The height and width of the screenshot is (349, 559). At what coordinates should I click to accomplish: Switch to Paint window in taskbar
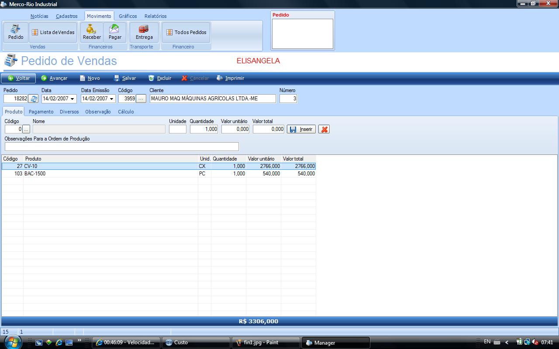pyautogui.click(x=266, y=342)
